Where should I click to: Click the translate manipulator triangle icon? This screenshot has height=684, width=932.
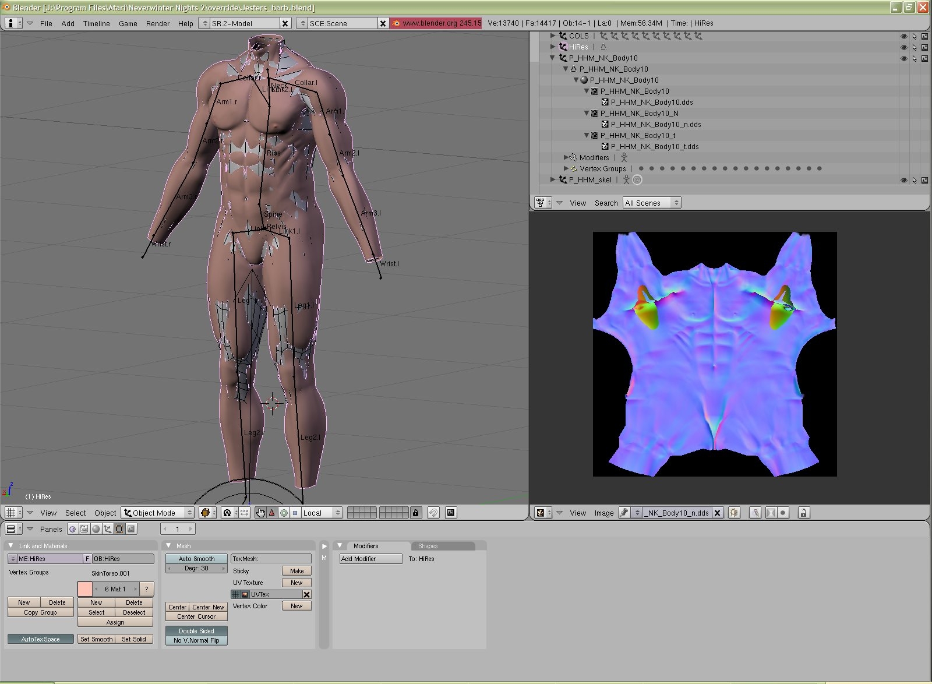272,513
